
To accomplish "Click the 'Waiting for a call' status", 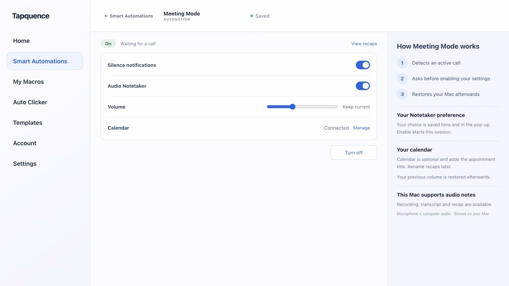I will coord(138,44).
